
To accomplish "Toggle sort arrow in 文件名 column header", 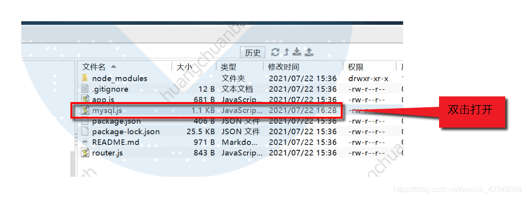I will [113, 67].
